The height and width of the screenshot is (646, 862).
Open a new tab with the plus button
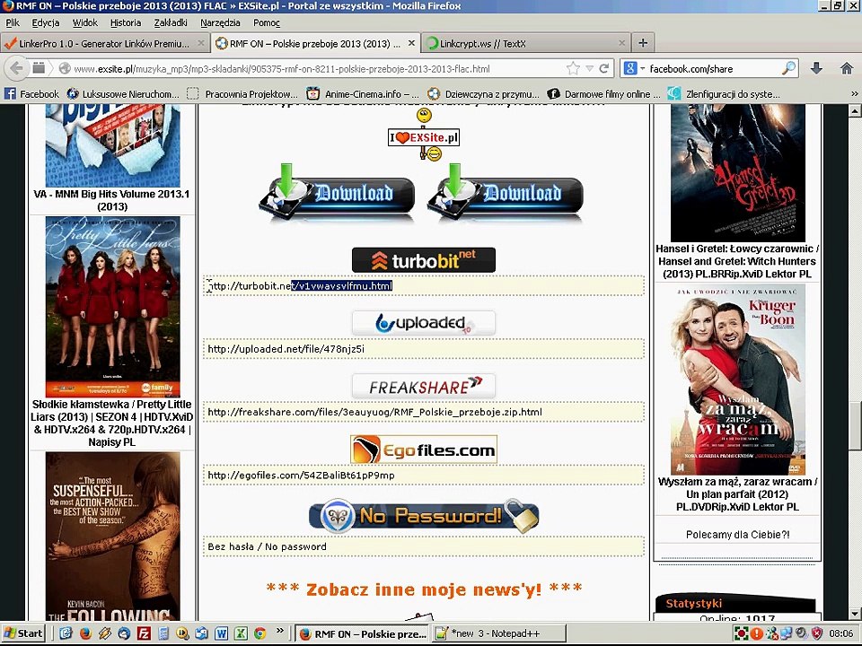pos(643,43)
